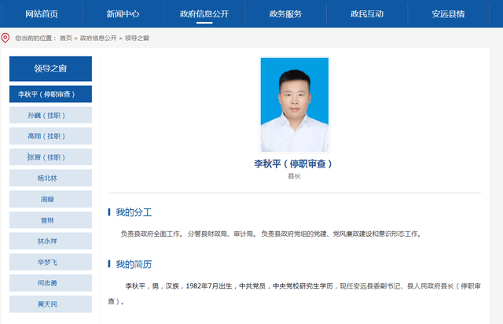The height and width of the screenshot is (324, 503).
Task: Open the 网站首页 navigation tab
Action: click(x=42, y=14)
